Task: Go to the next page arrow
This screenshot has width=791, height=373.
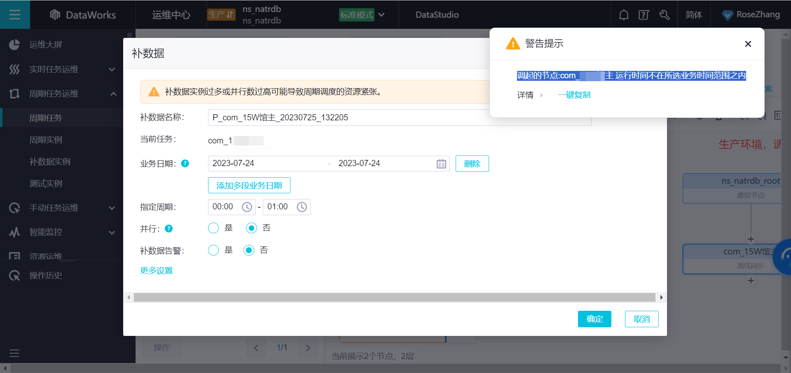Action: [308, 348]
